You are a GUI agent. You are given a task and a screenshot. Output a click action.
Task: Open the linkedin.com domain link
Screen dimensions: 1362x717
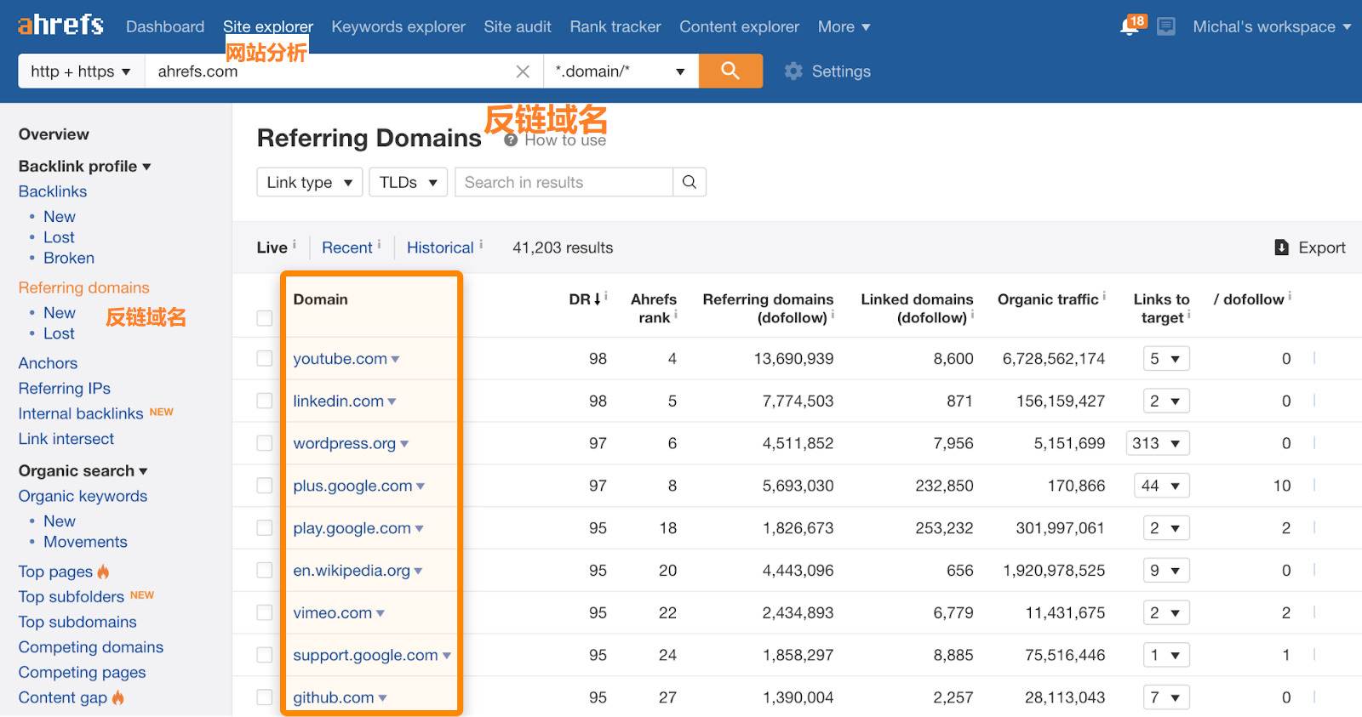coord(338,401)
